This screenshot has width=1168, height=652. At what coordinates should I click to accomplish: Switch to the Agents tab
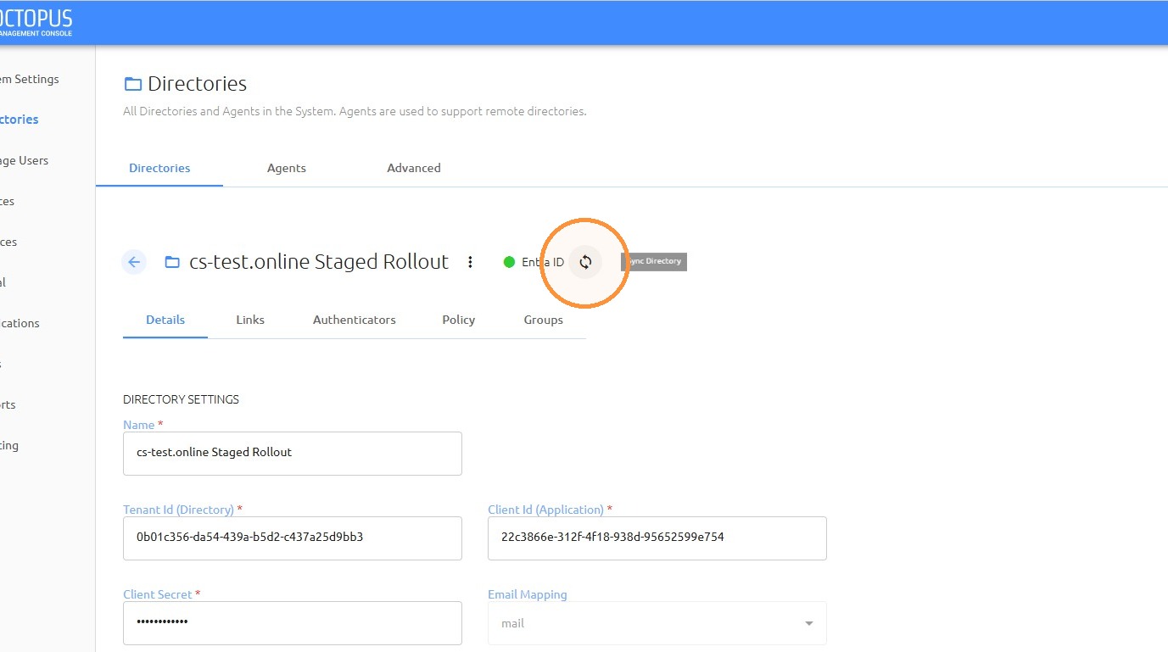[x=287, y=168]
